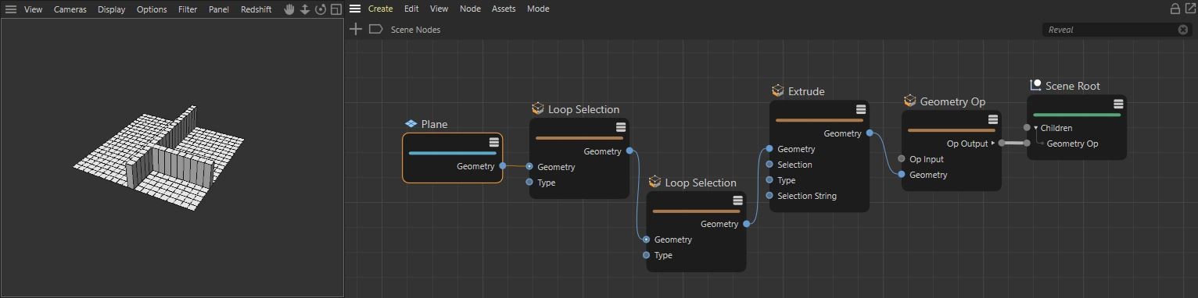
Task: Select the viewport dolly arrows icon
Action: tap(305, 9)
